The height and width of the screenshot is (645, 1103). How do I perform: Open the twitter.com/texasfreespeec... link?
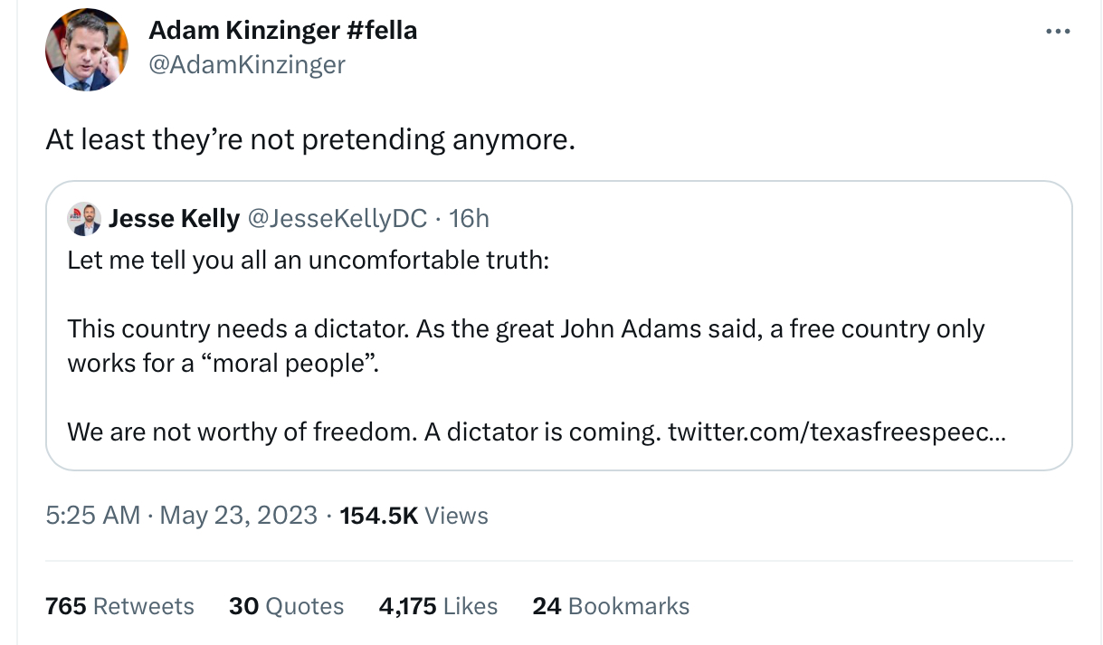837,432
